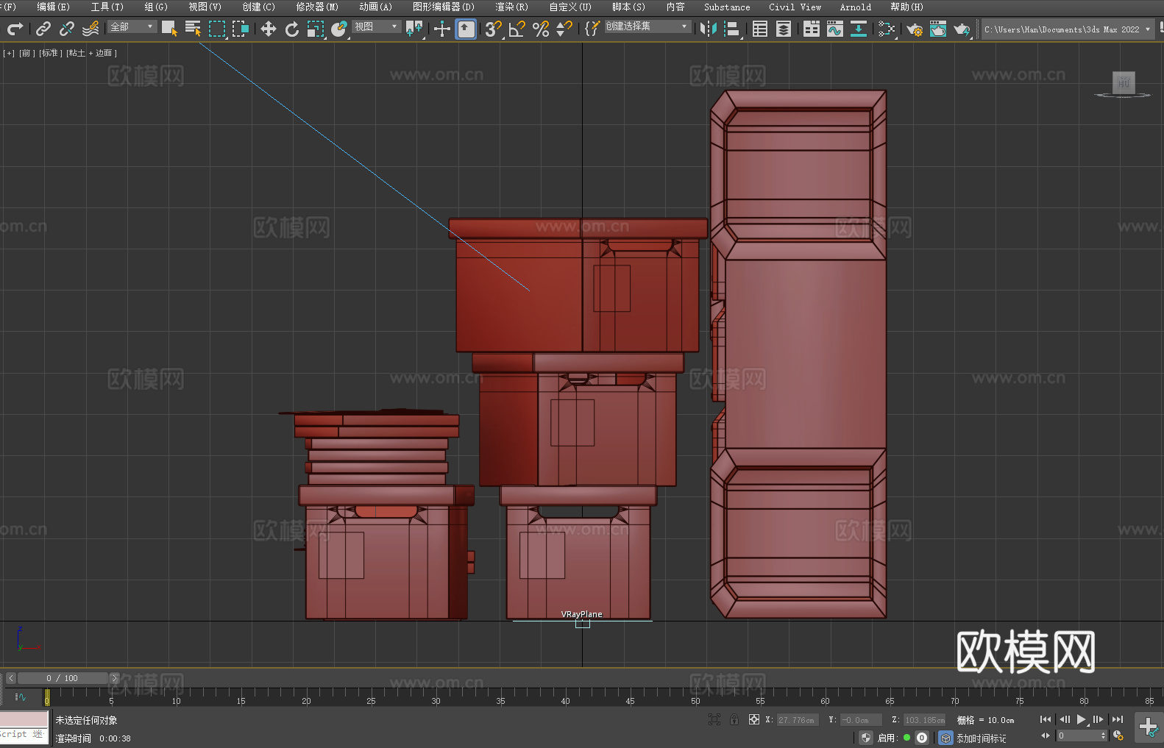The width and height of the screenshot is (1164, 748).
Task: Open the selection filter 全部 dropdown
Action: pos(132,26)
